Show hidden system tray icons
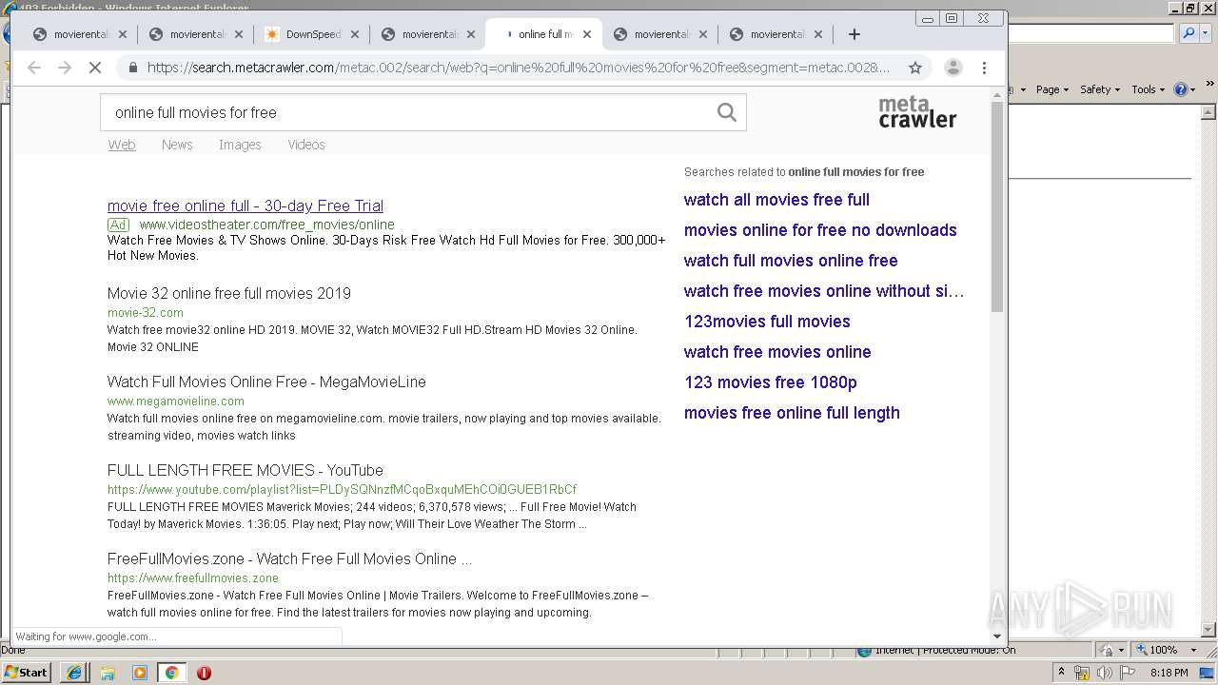1218x685 pixels. click(x=1062, y=673)
